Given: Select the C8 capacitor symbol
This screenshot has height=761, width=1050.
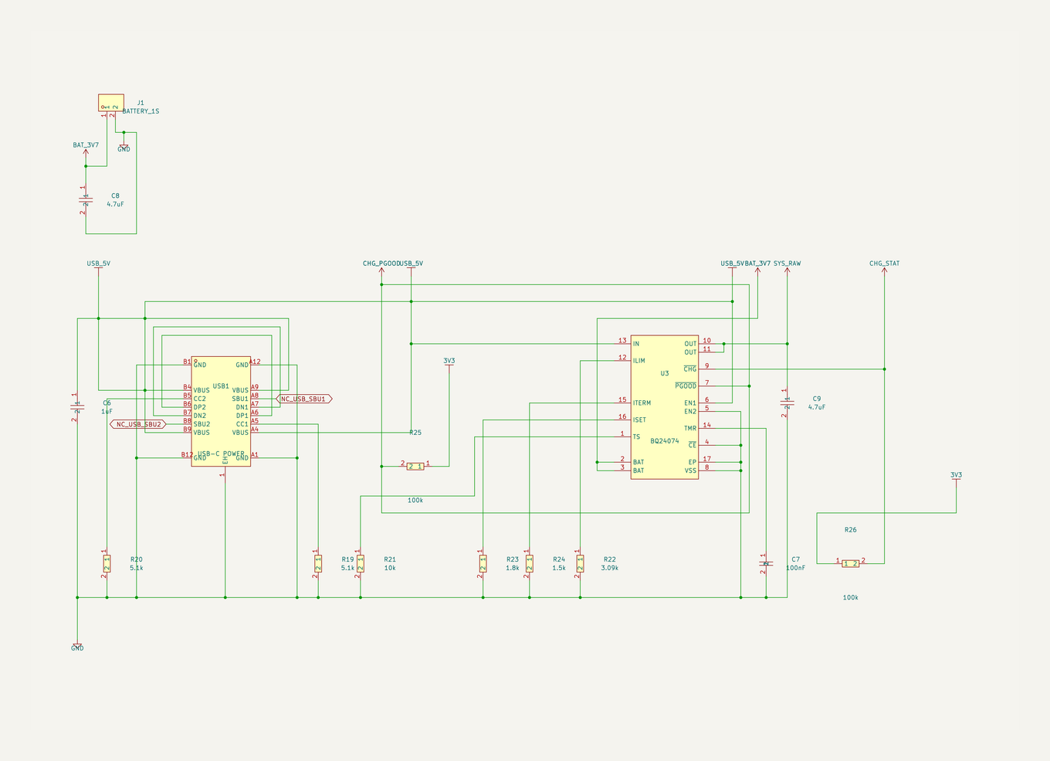Looking at the screenshot, I should (86, 201).
